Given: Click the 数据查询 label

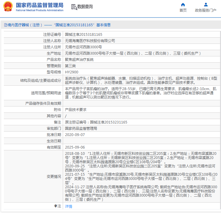Looking at the screenshot, I should pyautogui.click(x=85, y=7).
